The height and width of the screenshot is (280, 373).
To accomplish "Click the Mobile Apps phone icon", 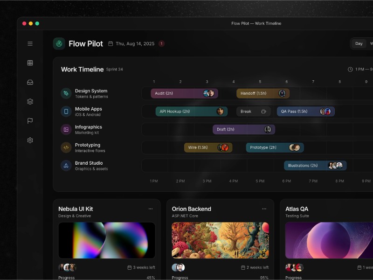I will click(66, 112).
